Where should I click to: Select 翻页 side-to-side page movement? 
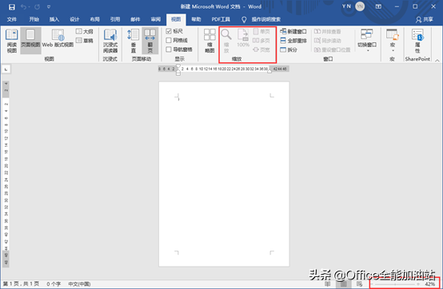[150, 41]
